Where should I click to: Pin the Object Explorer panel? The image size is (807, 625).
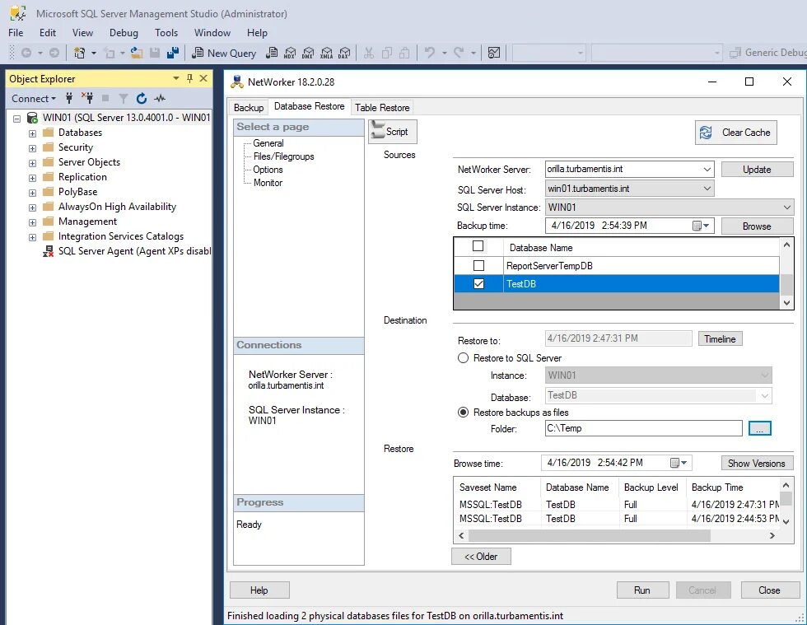click(x=189, y=78)
